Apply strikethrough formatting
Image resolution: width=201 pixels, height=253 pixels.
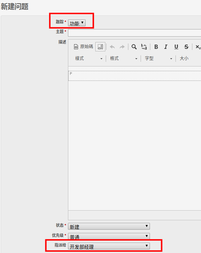[x=186, y=47]
